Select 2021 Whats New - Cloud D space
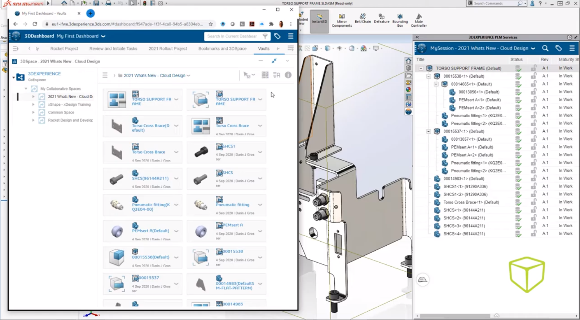 pos(70,97)
